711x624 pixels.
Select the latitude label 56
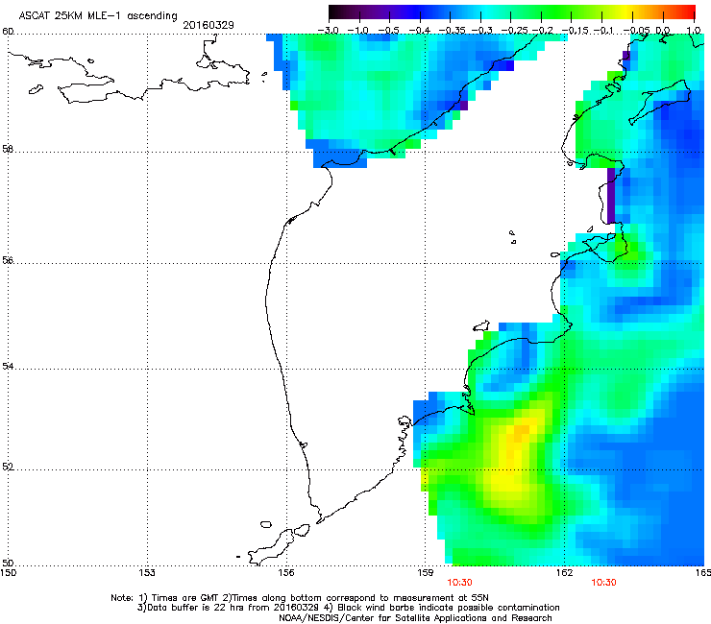coord(8,260)
